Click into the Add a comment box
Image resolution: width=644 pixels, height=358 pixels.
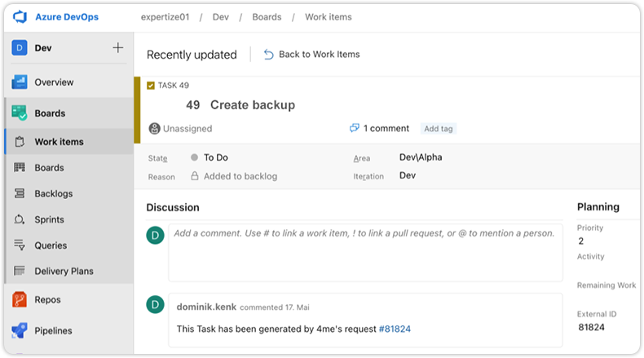click(365, 253)
